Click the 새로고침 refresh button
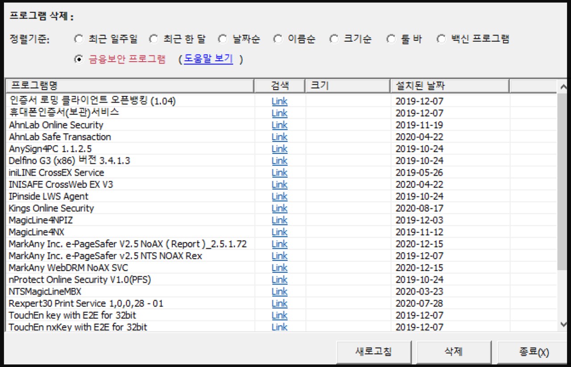 coord(373,352)
